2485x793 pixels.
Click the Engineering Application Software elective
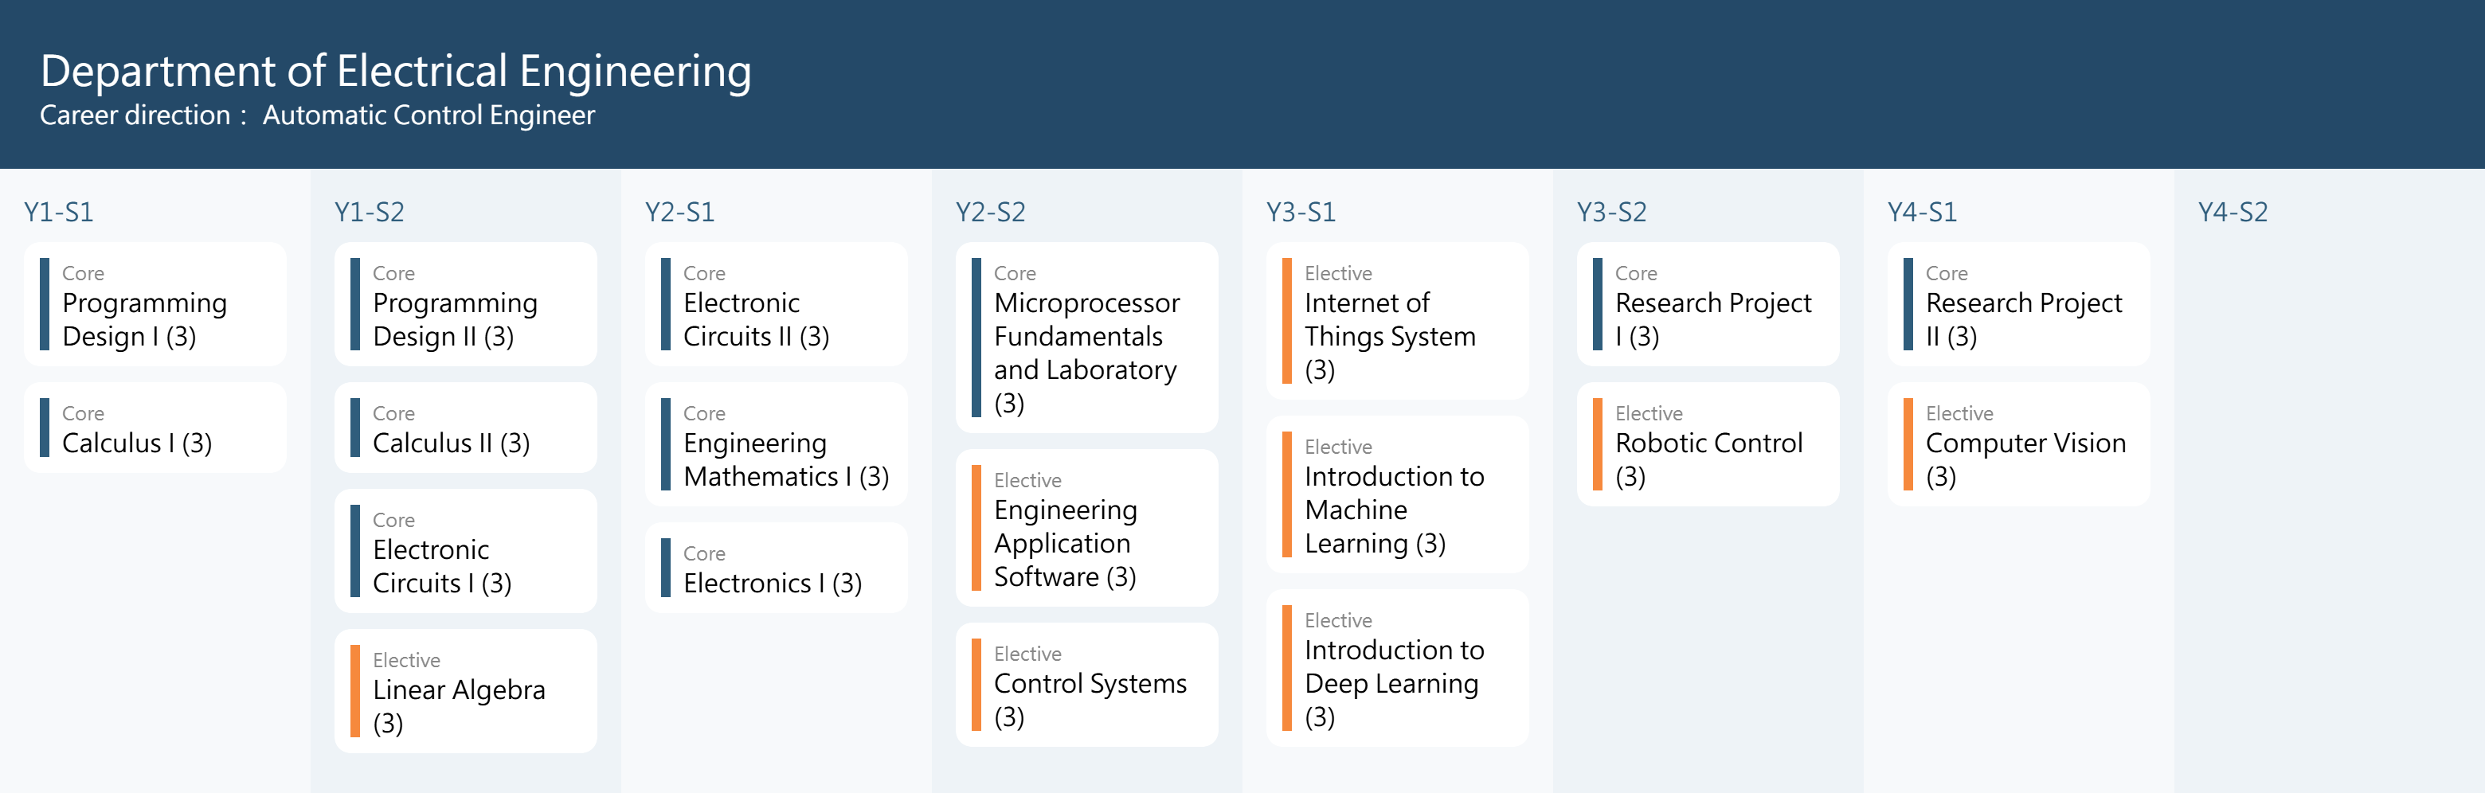click(1086, 528)
